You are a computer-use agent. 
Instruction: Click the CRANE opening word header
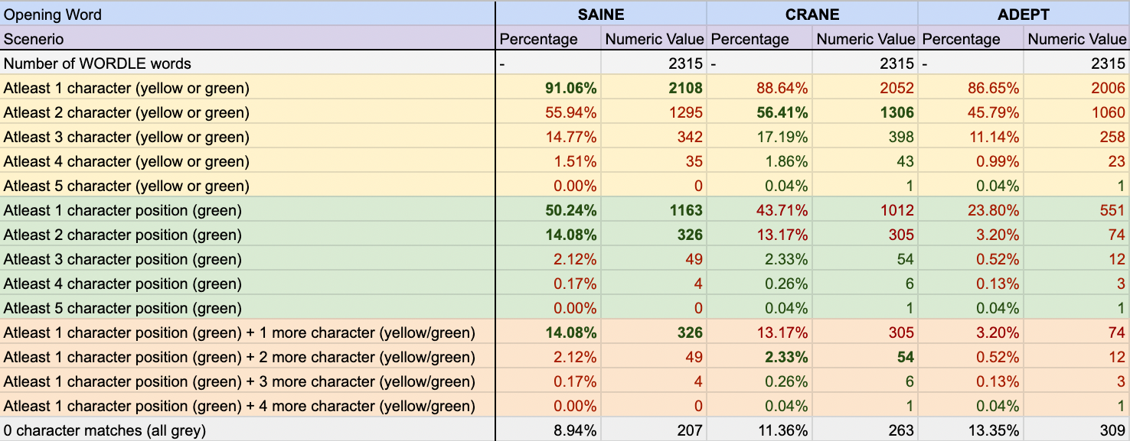click(x=812, y=14)
